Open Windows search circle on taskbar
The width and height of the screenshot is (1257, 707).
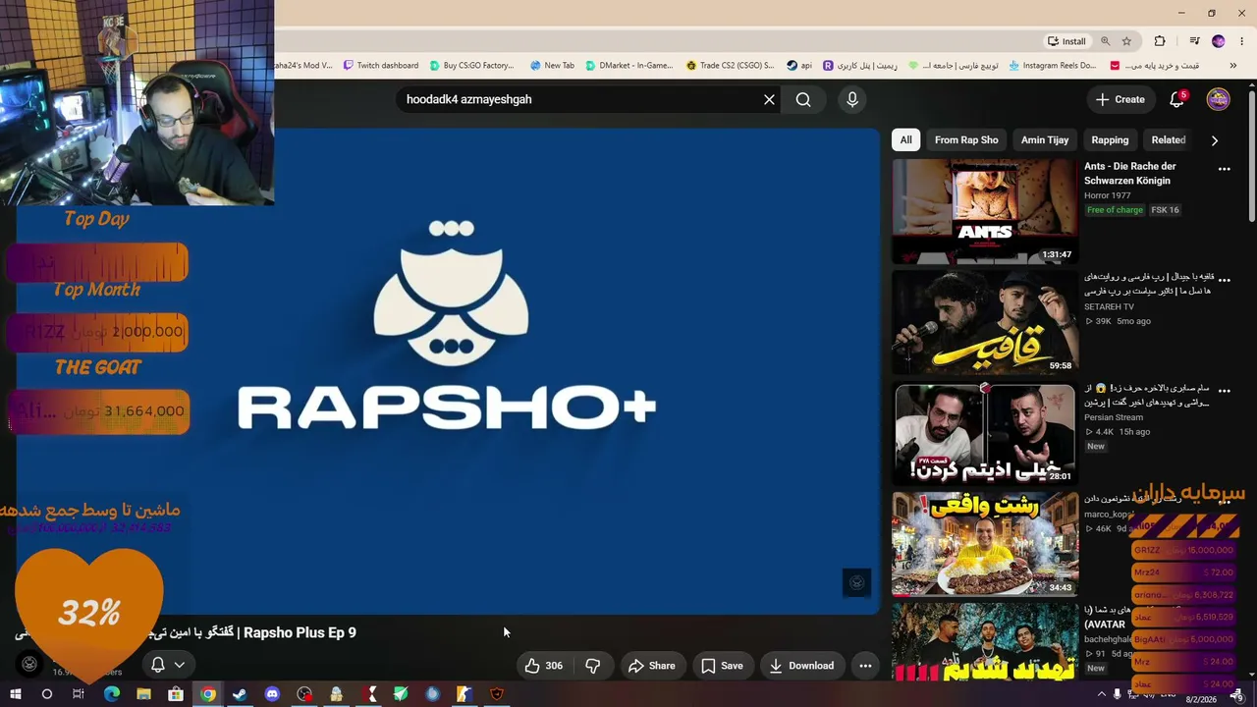point(46,694)
